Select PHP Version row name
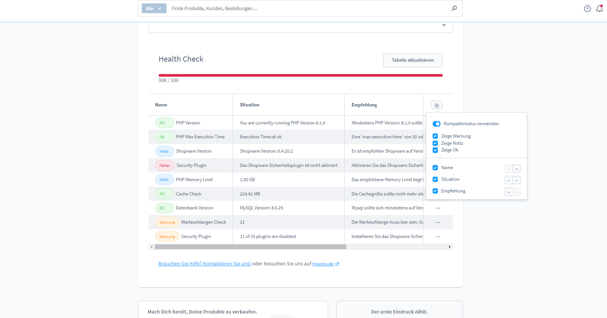 [x=188, y=123]
